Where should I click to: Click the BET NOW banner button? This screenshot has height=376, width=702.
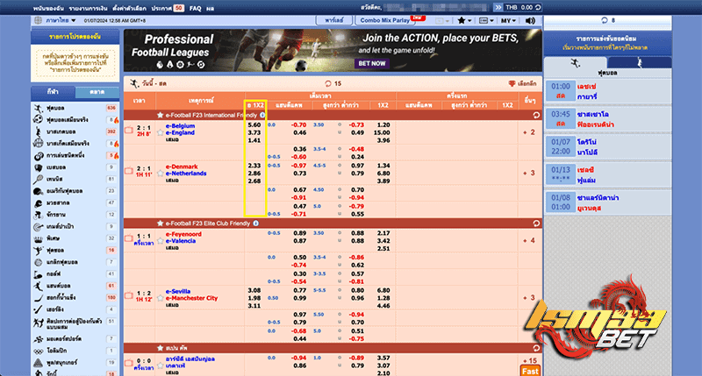point(371,63)
